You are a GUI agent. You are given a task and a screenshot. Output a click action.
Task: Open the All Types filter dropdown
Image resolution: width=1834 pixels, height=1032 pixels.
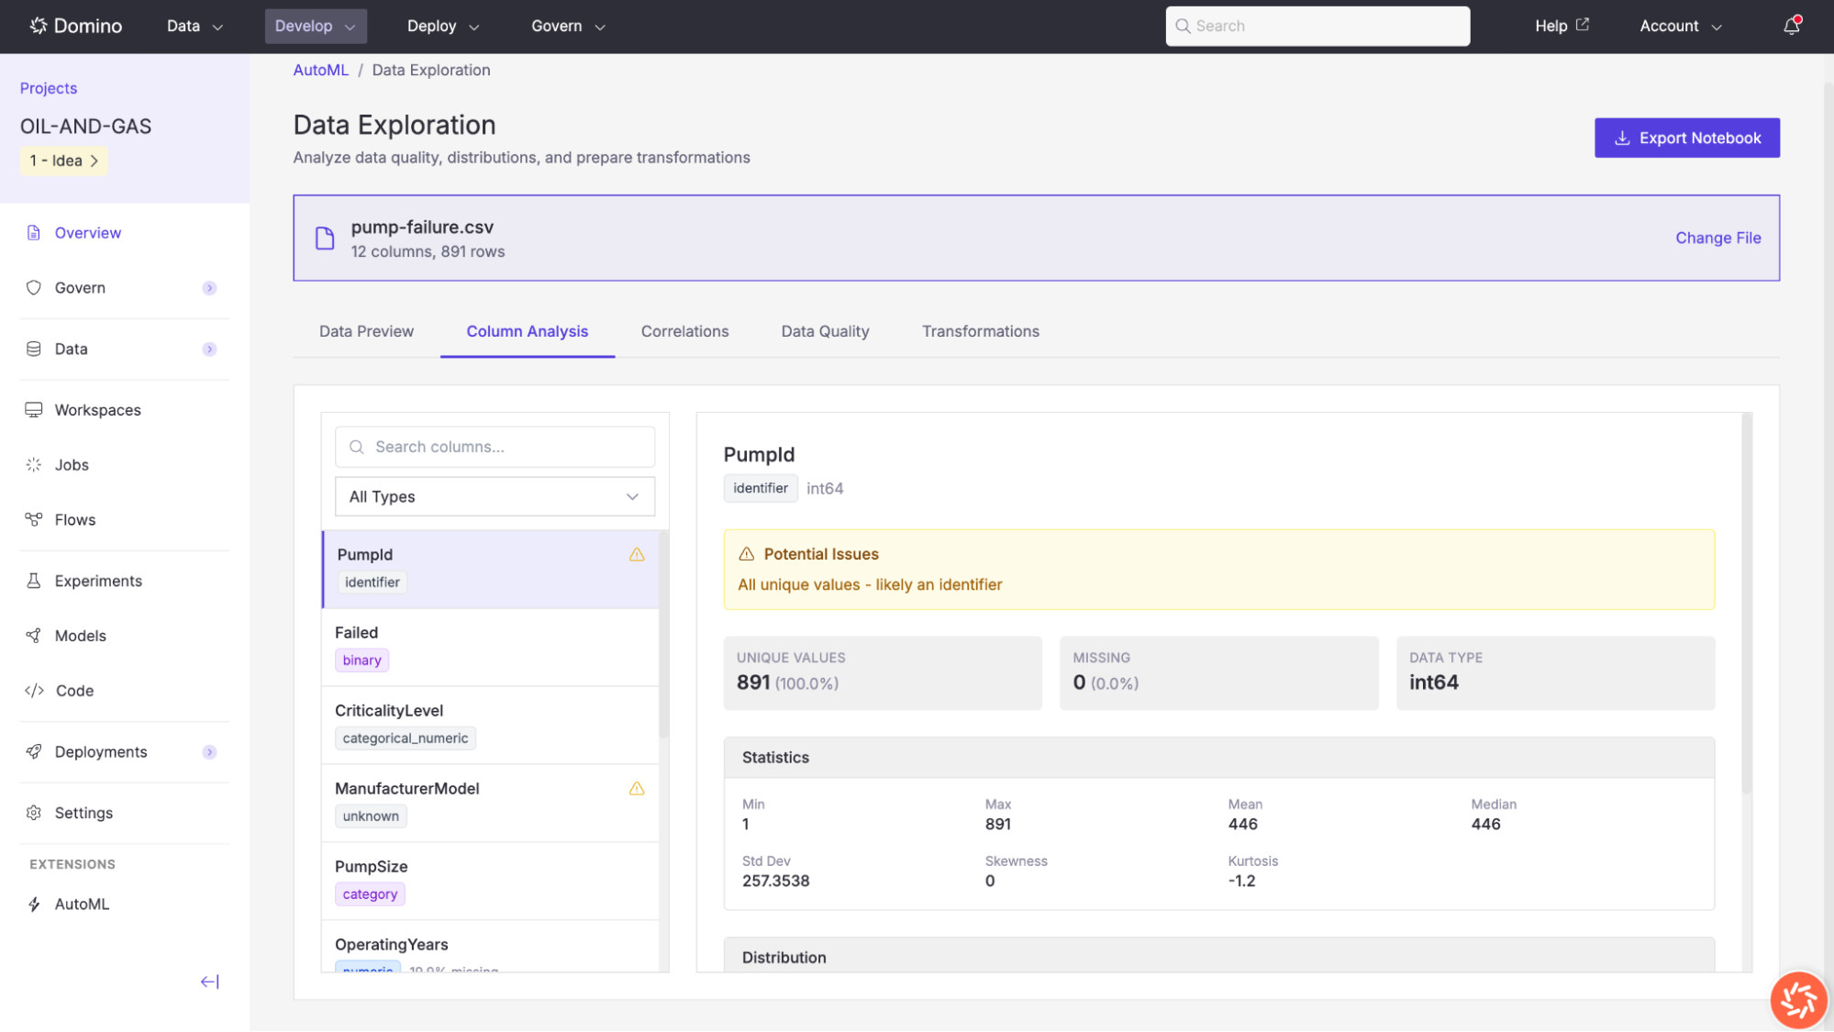[495, 496]
